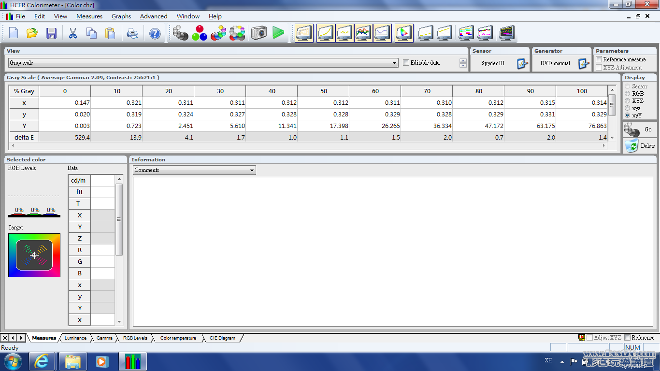Select the lowercase xyz display radio button
This screenshot has height=371, width=660.
point(628,108)
